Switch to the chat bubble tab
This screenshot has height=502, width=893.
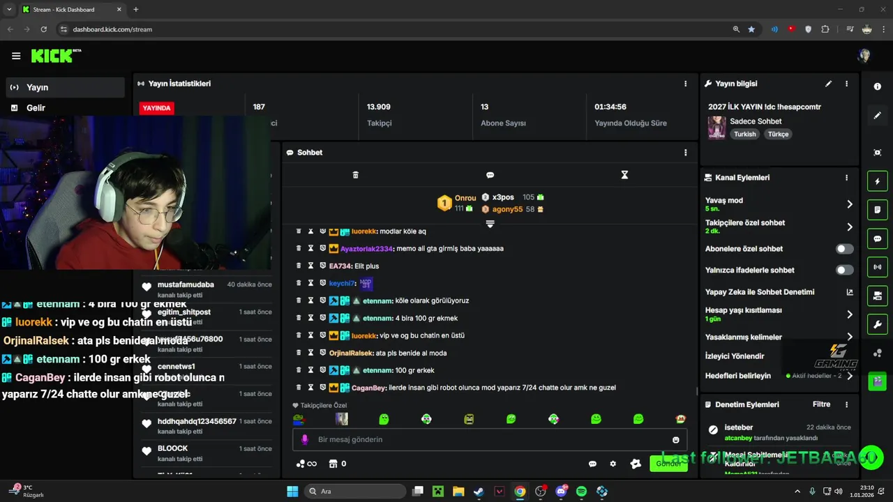pos(490,175)
